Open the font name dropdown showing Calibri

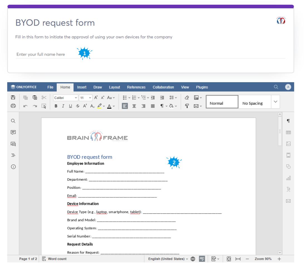(x=65, y=98)
